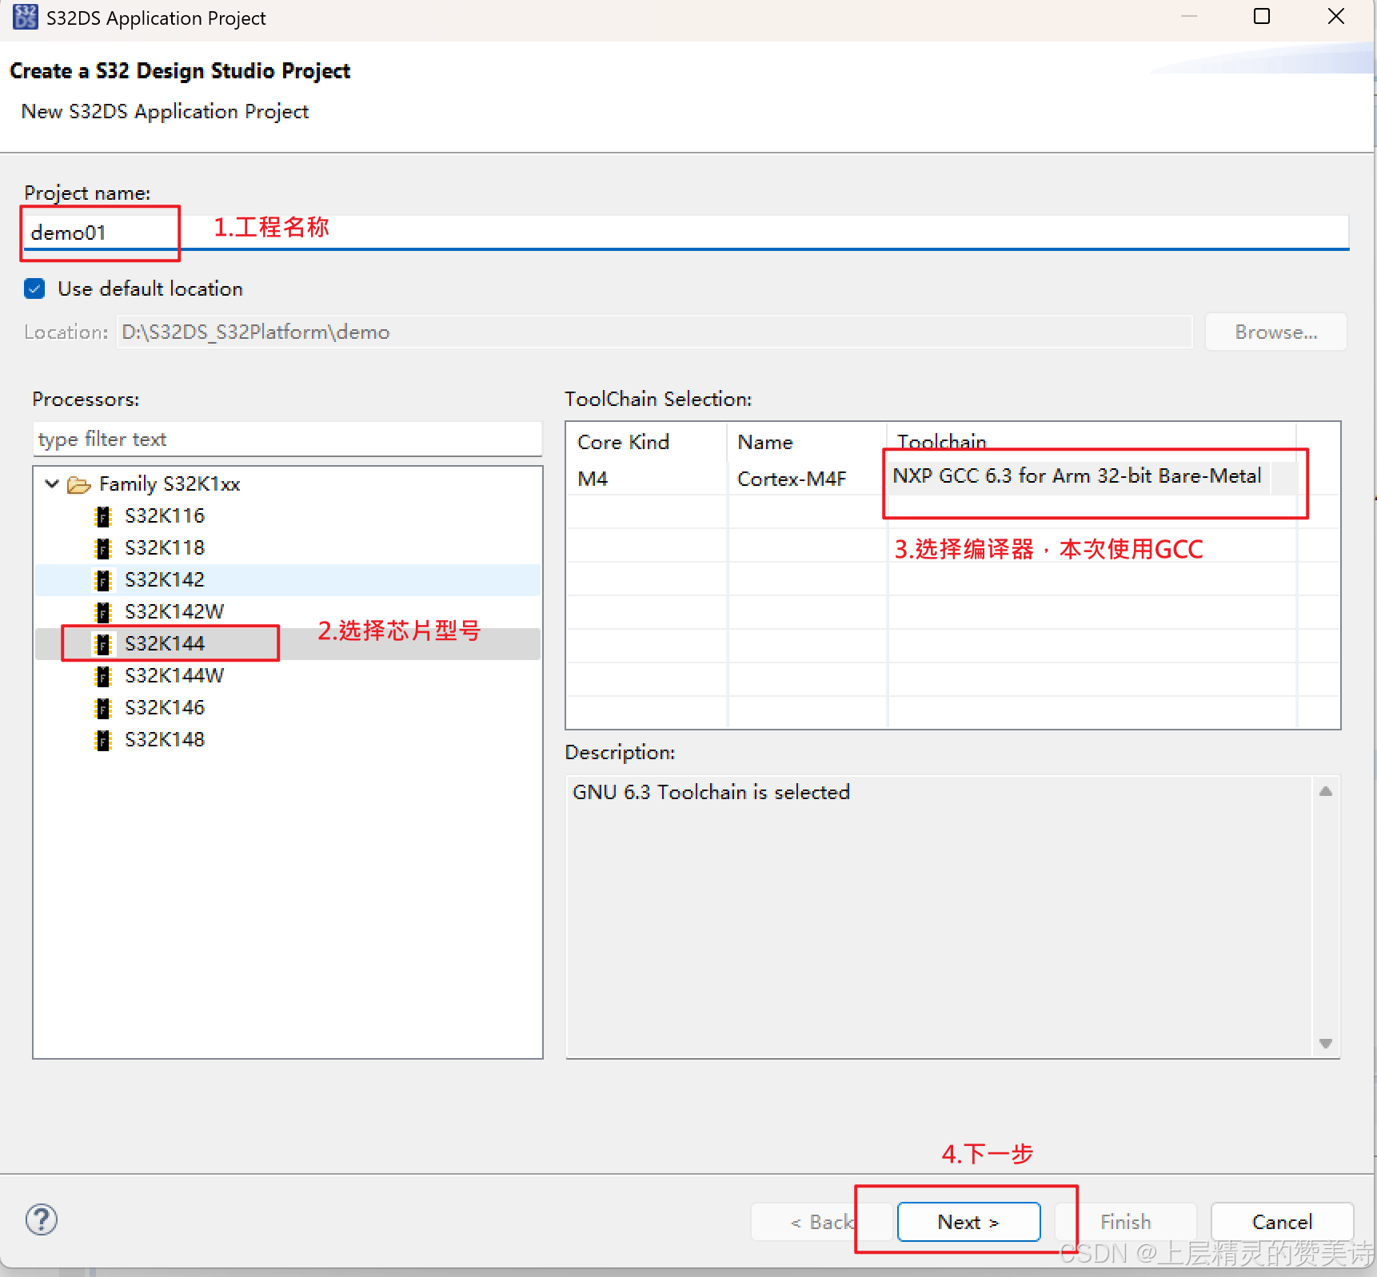This screenshot has width=1377, height=1277.
Task: Click the chip icon beside S32K118
Action: [102, 548]
